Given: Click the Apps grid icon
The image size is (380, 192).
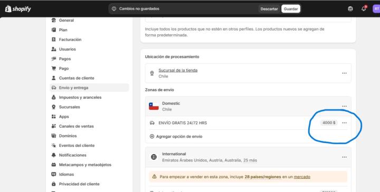Looking at the screenshot, I should click(53, 116).
